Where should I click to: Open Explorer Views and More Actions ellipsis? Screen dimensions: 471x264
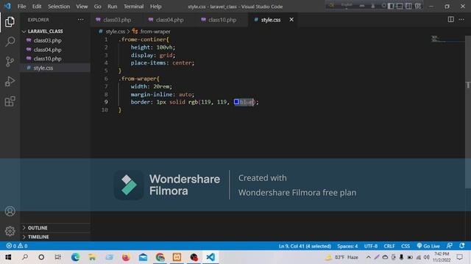coord(80,20)
